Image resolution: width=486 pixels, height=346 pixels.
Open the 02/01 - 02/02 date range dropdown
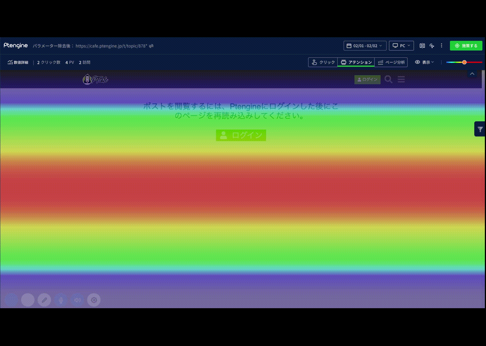[x=365, y=46]
